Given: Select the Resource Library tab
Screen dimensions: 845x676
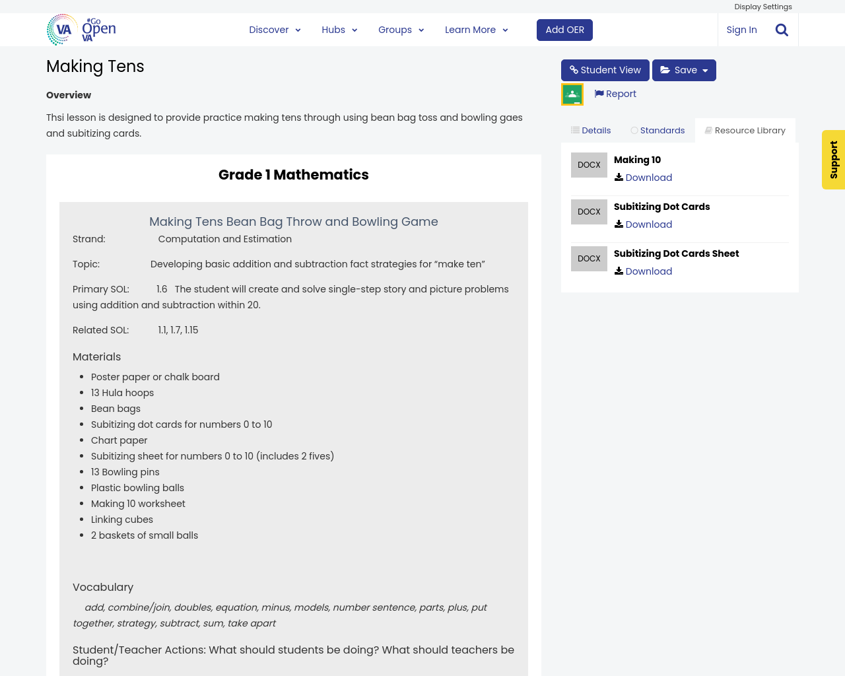Looking at the screenshot, I should click(745, 131).
